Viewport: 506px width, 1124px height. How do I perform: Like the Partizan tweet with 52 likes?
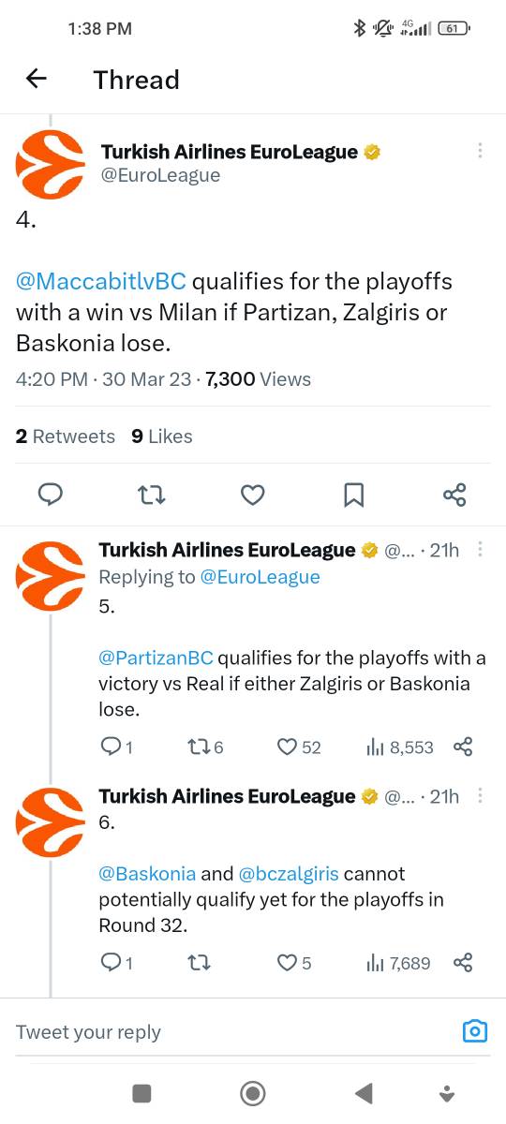pyautogui.click(x=299, y=747)
